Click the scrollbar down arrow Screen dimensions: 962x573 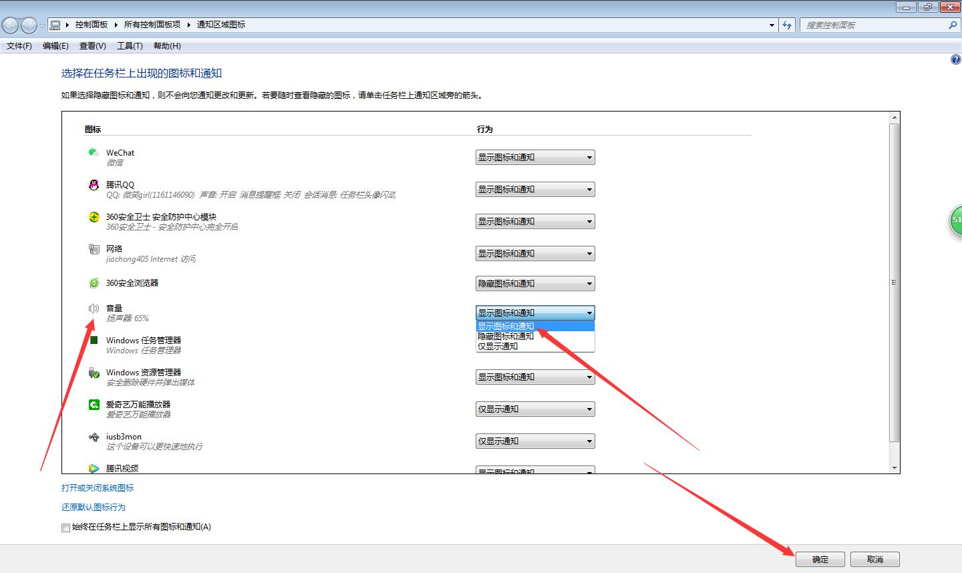(x=895, y=468)
